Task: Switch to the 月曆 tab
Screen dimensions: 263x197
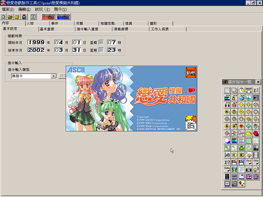Action: coord(87,23)
